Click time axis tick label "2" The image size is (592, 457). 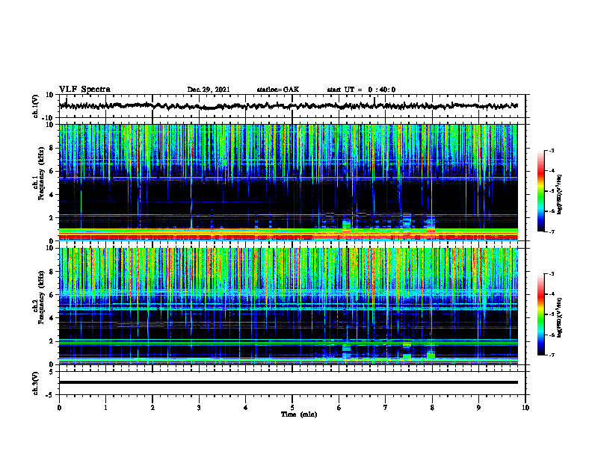pos(152,408)
